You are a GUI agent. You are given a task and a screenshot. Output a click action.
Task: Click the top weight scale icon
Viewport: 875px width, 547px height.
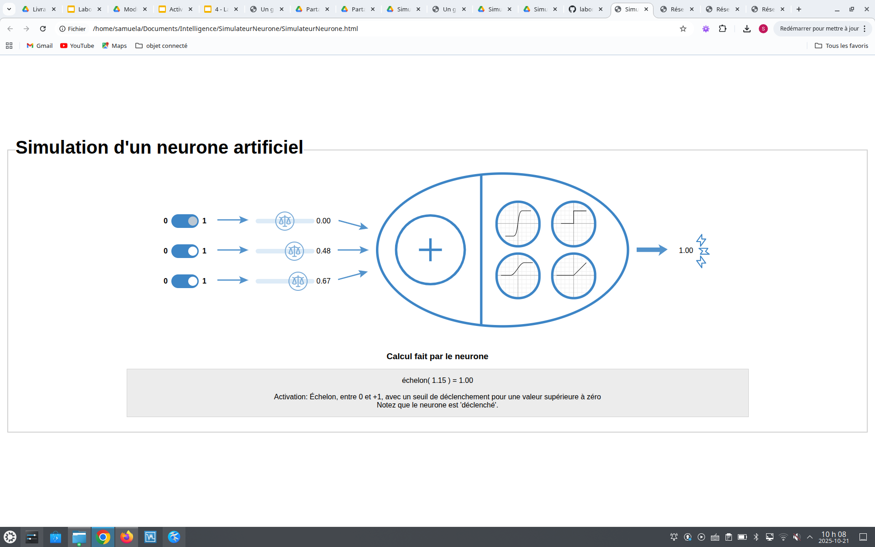285,221
